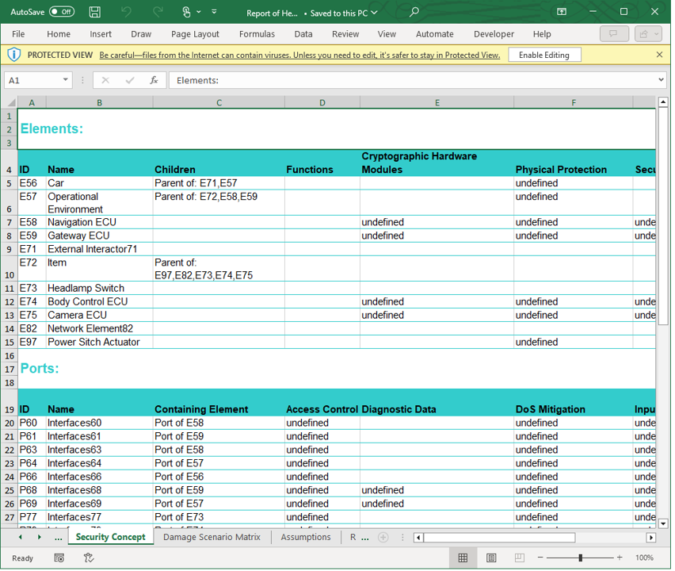Click the touch/mouse mode icon
Screen dimensions: 675x571
click(187, 12)
